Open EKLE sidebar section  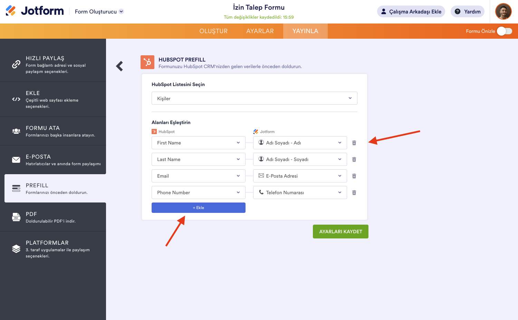tap(53, 100)
